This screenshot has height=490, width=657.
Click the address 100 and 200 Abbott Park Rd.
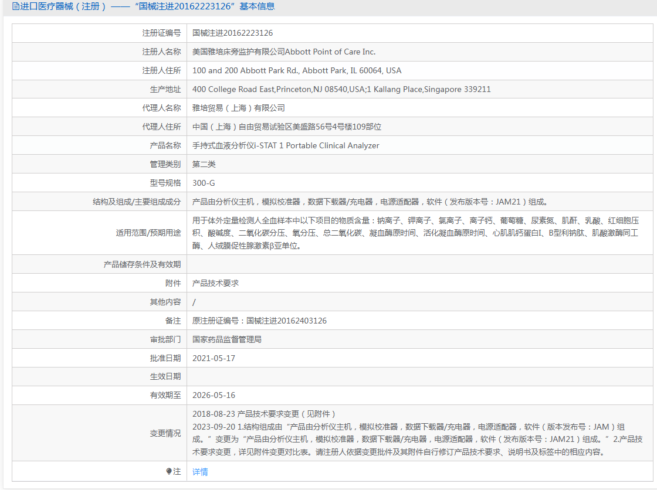(x=297, y=71)
